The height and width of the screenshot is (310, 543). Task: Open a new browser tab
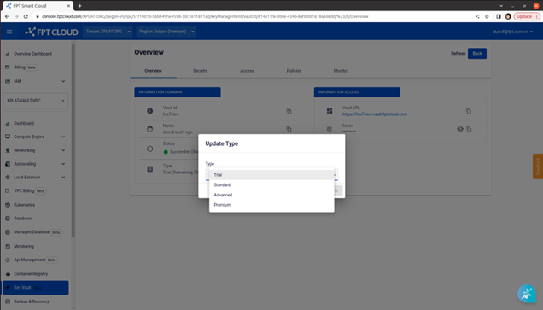[x=79, y=5]
